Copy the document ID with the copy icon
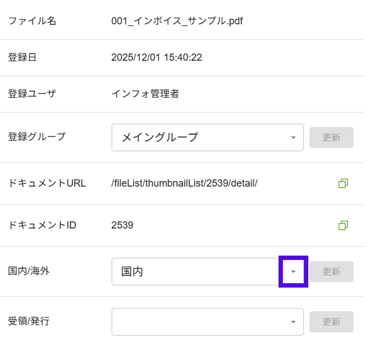This screenshot has height=345, width=368. pyautogui.click(x=343, y=225)
